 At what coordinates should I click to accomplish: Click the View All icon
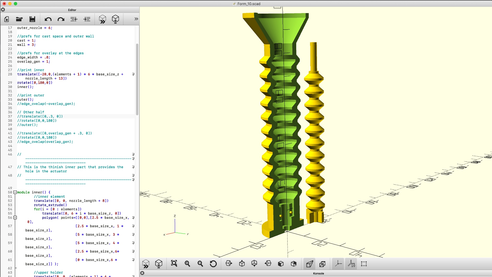click(x=174, y=264)
